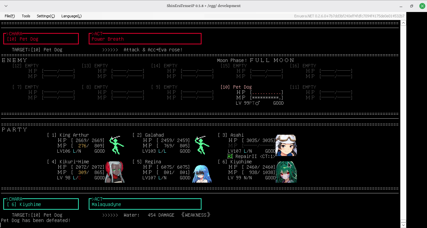Click 'Moon Phase: FULL MOON' text

click(x=256, y=60)
